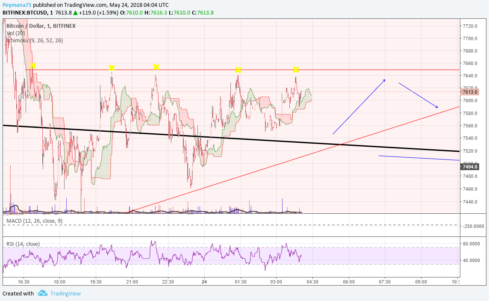Screen dimensions: 489x301
Task: Click the 7640.0 price axis label
Action: 470,76
